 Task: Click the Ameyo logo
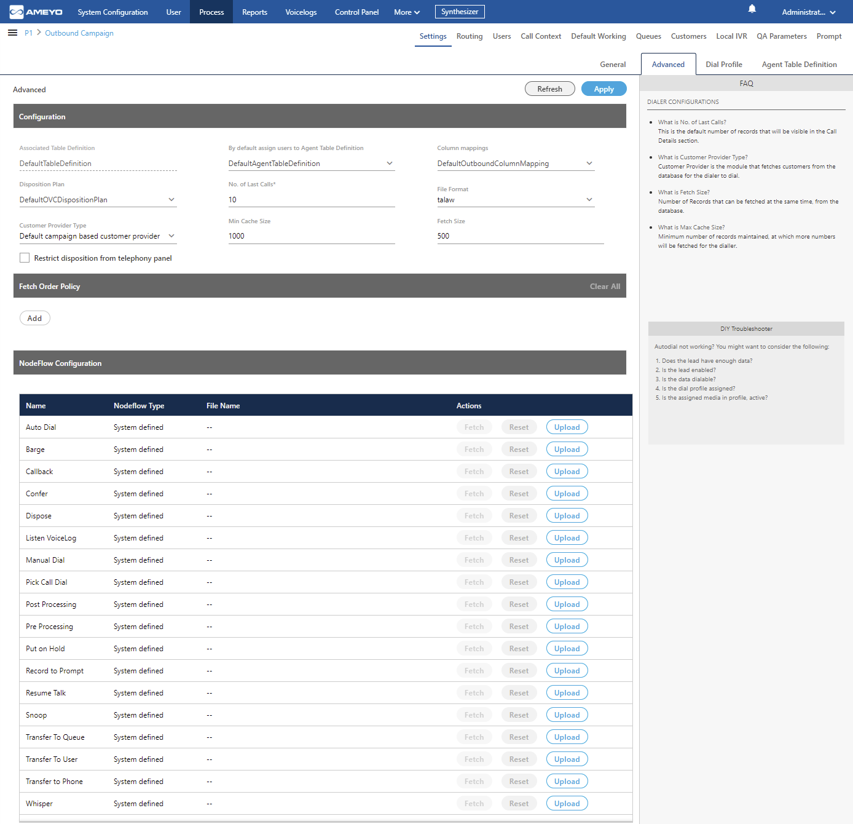pyautogui.click(x=36, y=12)
